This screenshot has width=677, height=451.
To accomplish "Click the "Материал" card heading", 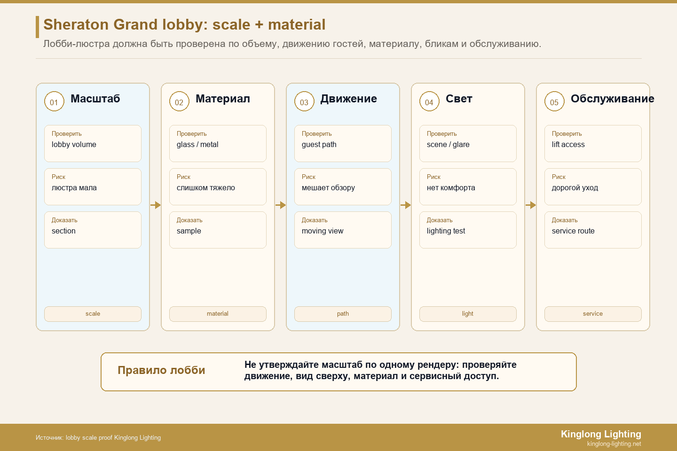I will (x=223, y=99).
